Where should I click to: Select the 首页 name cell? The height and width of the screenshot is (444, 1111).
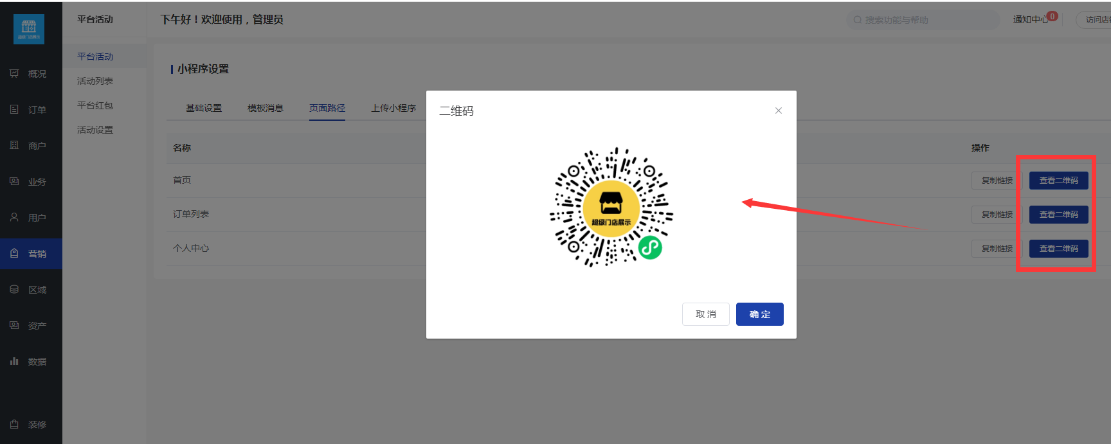(182, 180)
